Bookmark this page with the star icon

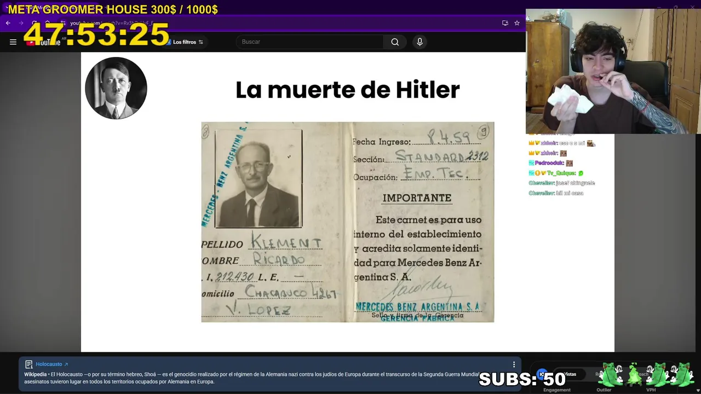(x=516, y=23)
